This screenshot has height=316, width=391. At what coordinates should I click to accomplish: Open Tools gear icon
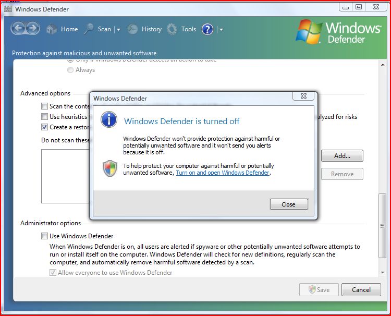[x=172, y=29]
